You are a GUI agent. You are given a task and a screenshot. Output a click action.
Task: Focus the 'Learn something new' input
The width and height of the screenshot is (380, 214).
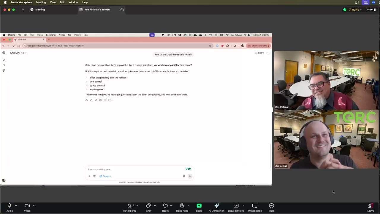pyautogui.click(x=135, y=169)
